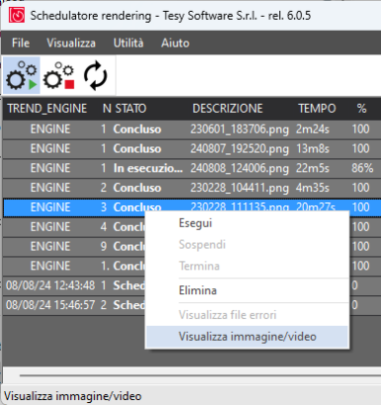This screenshot has height=405, width=381.
Task: Select Visualizza immagine/video in the context menu
Action: [247, 337]
